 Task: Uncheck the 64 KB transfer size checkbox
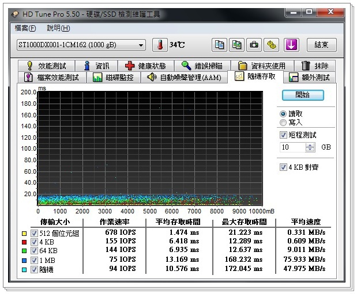(34, 251)
